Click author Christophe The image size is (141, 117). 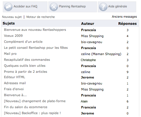(x=88, y=60)
